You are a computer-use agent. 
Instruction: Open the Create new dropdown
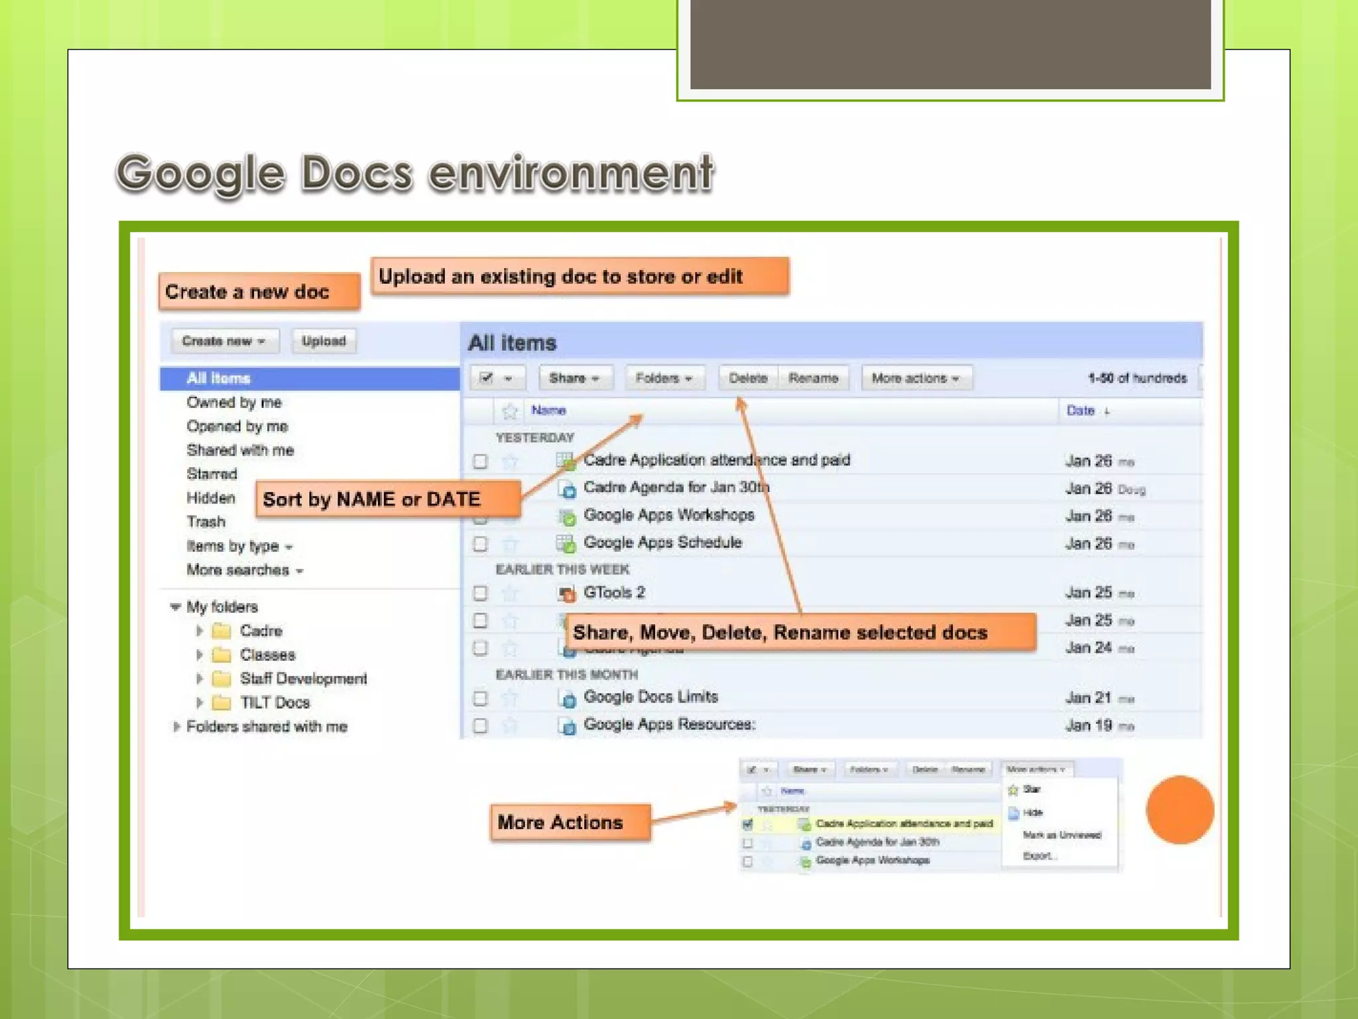[223, 341]
